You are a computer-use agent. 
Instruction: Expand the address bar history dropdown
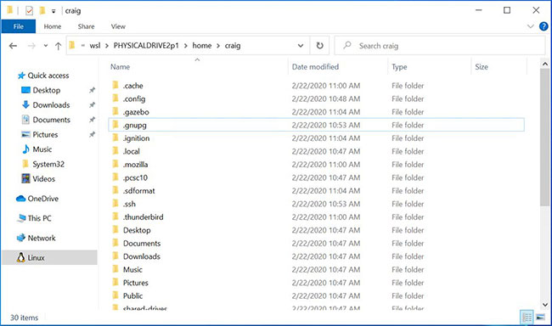pos(301,46)
